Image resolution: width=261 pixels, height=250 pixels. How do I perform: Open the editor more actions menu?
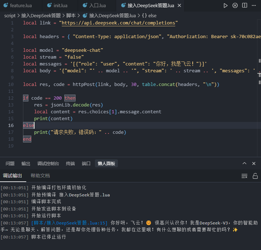click(254, 5)
